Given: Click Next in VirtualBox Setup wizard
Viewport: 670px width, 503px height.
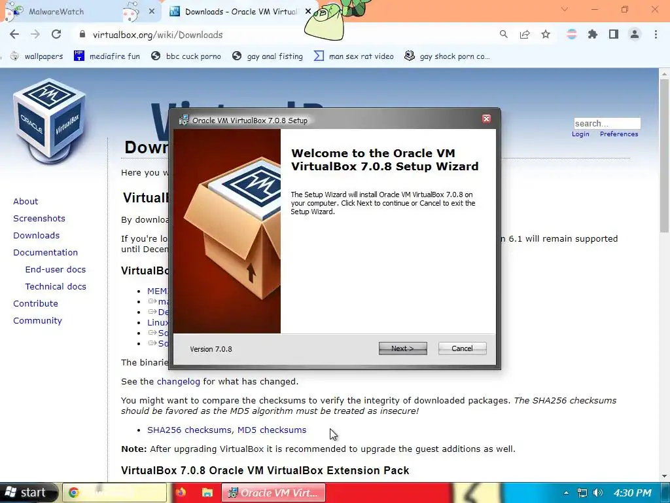Looking at the screenshot, I should [402, 348].
